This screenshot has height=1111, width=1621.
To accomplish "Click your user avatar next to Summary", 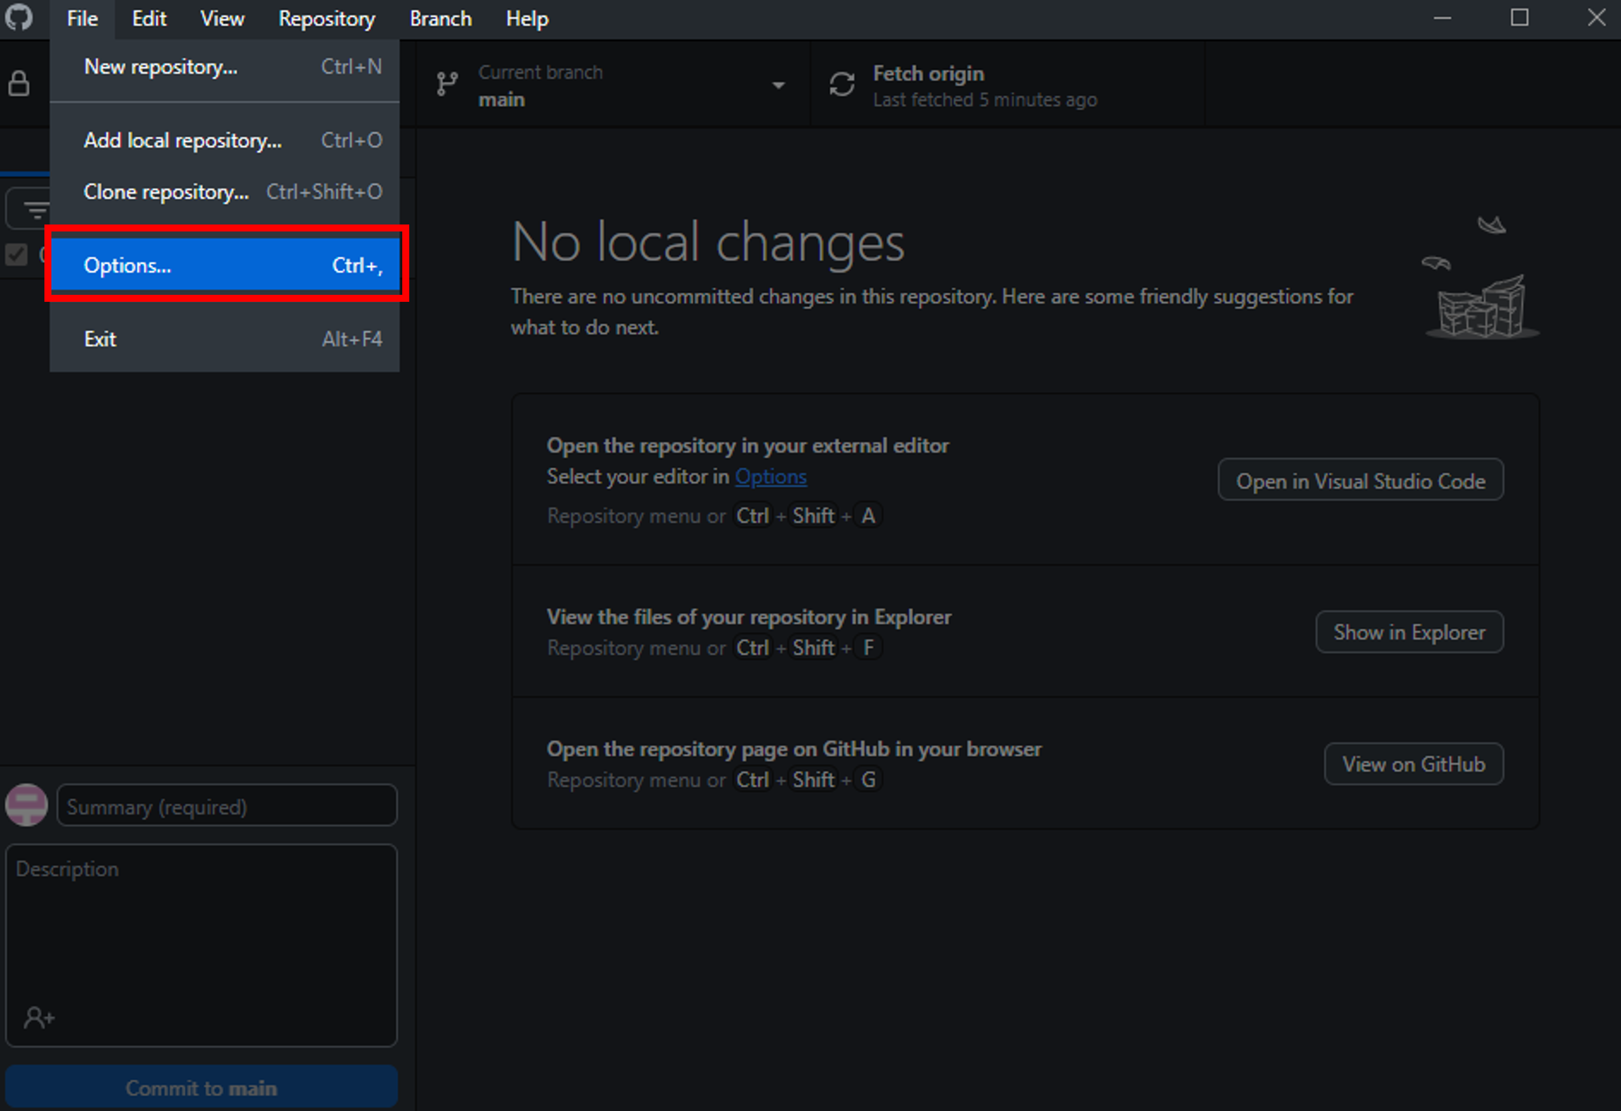I will coord(26,806).
